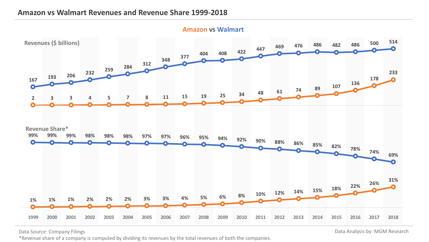This screenshot has width=429, height=242.
Task: Click the Walmart share label 90%
Action: [x=261, y=141]
